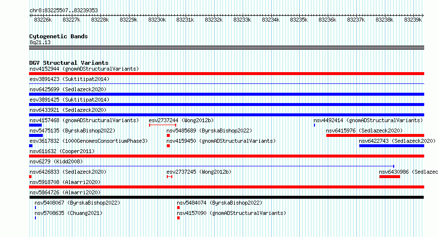Screen dimensions: 438x237
Task: Select nsv5475135 ByrskaBishop2022 label
Action: click(72, 131)
